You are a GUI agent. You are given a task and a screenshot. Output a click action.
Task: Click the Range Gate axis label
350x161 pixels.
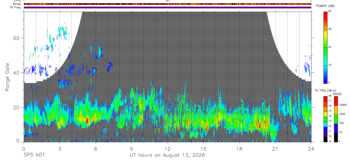(x=7, y=77)
